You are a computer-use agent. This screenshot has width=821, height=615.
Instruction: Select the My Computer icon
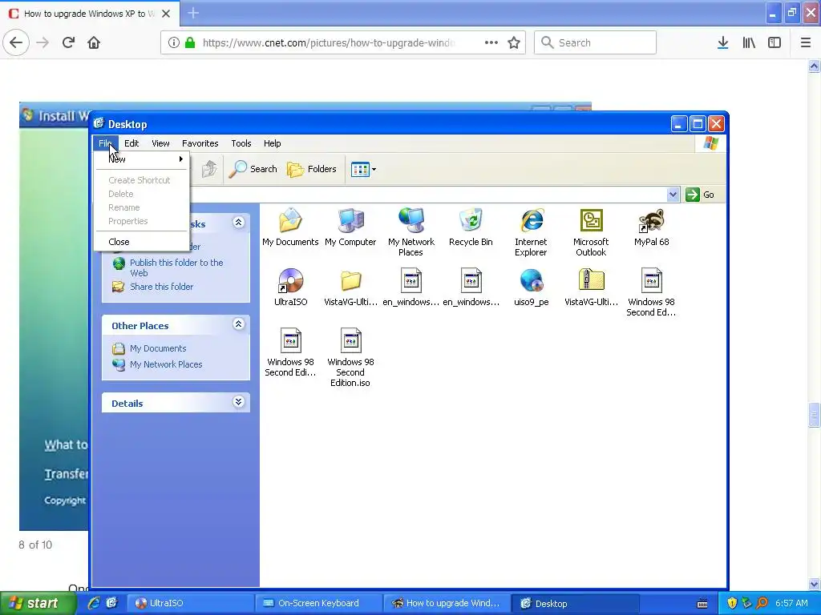[x=350, y=227]
